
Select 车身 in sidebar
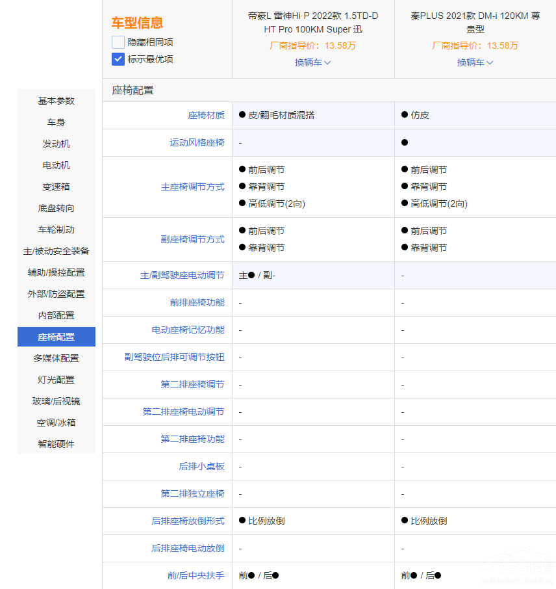[57, 122]
